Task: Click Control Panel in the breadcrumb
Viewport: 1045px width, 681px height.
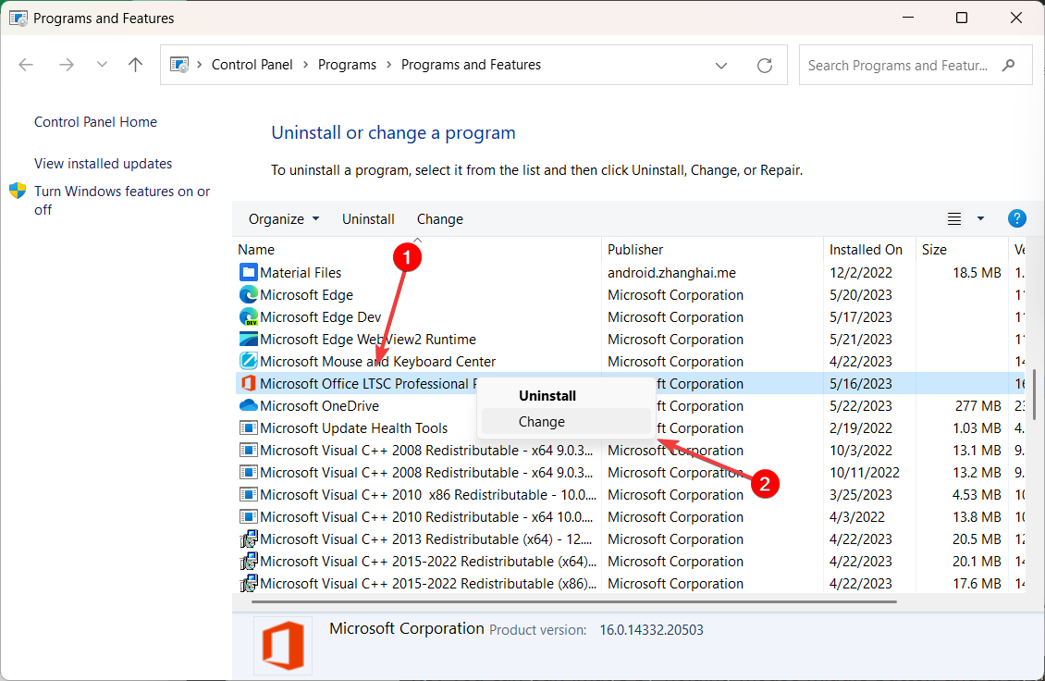Action: coord(252,65)
